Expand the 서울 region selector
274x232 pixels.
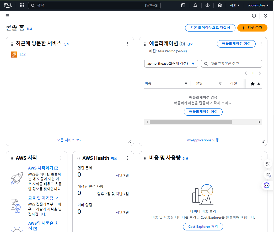pyautogui.click(x=235, y=6)
